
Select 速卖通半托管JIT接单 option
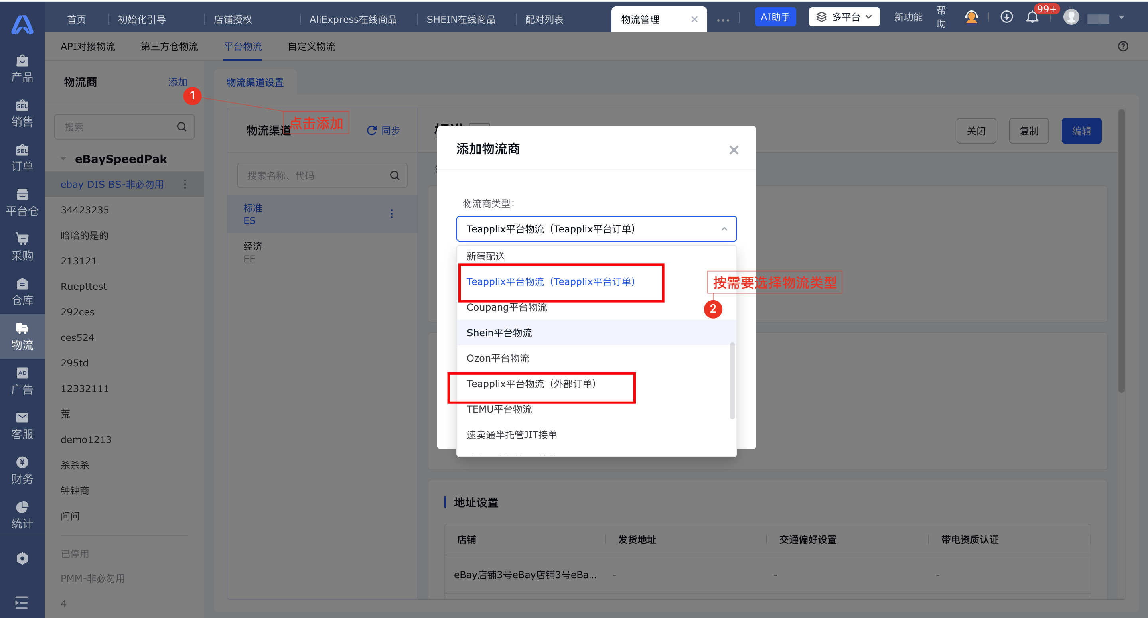point(596,435)
